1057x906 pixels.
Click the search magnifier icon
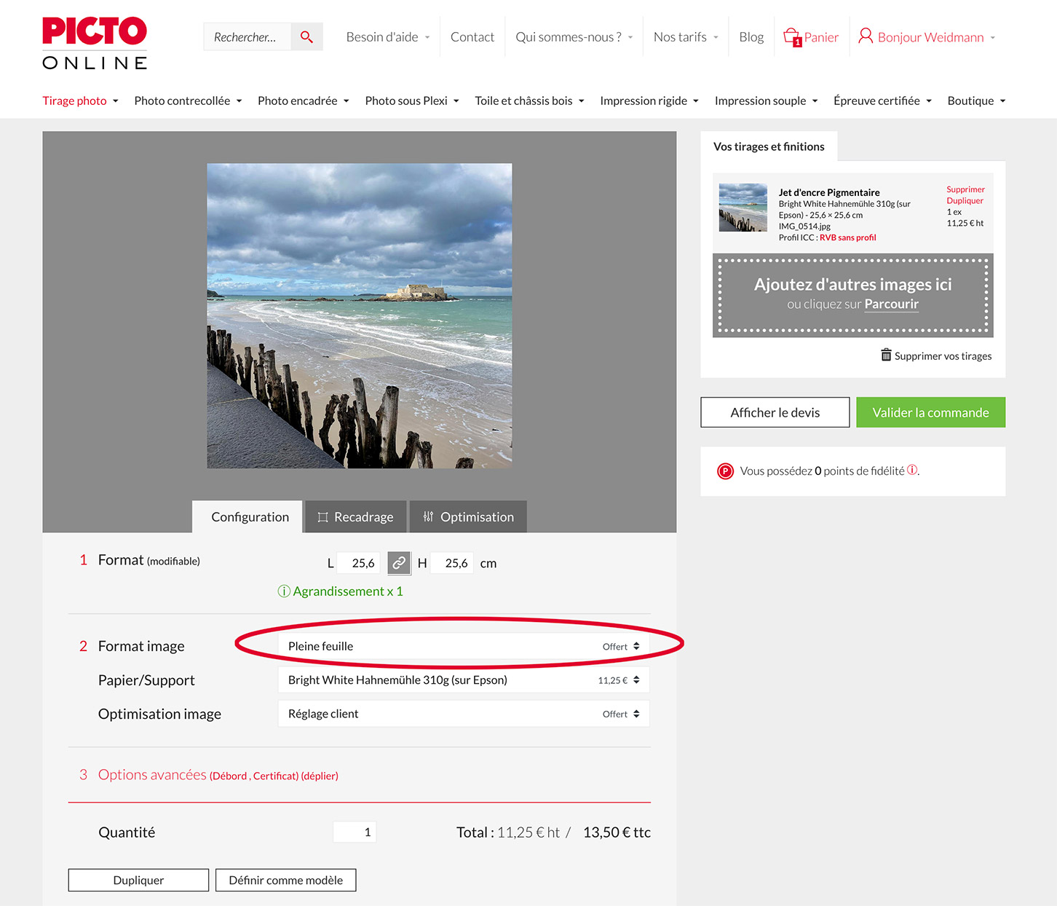pyautogui.click(x=306, y=37)
